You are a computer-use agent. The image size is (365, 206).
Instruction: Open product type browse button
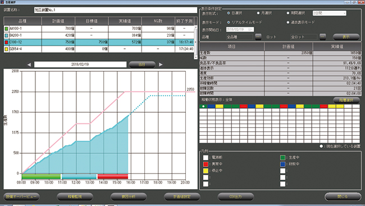click(258, 37)
